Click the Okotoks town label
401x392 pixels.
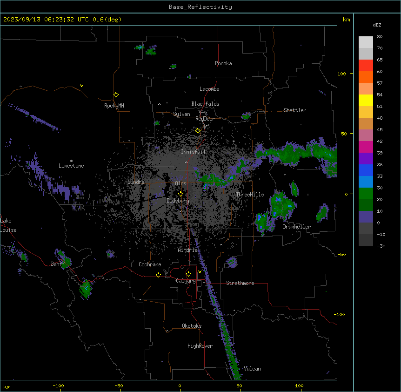(x=192, y=326)
